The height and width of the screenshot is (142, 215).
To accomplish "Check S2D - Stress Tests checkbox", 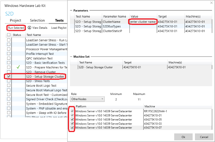I will coord(9,81).
